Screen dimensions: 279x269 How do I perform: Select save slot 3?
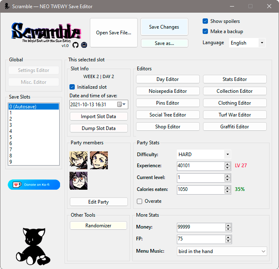tap(33, 125)
